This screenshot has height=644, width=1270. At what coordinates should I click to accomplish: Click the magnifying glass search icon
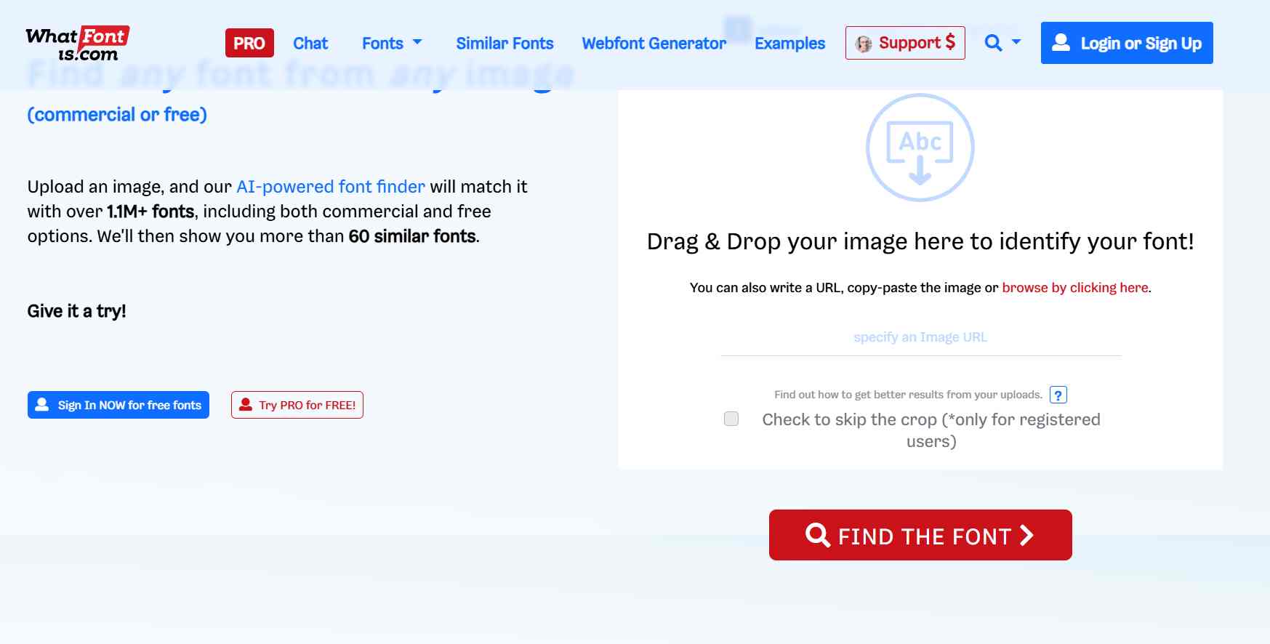tap(993, 43)
